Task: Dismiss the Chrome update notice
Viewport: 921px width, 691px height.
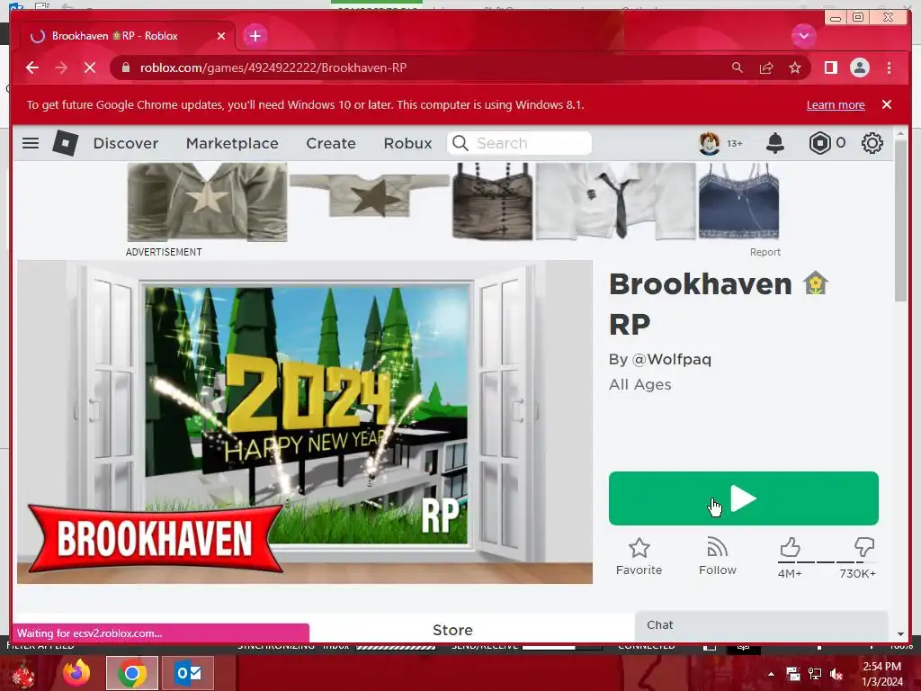Action: pyautogui.click(x=886, y=104)
